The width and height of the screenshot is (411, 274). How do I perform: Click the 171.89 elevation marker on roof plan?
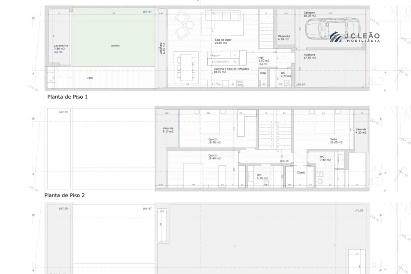pos(358,210)
